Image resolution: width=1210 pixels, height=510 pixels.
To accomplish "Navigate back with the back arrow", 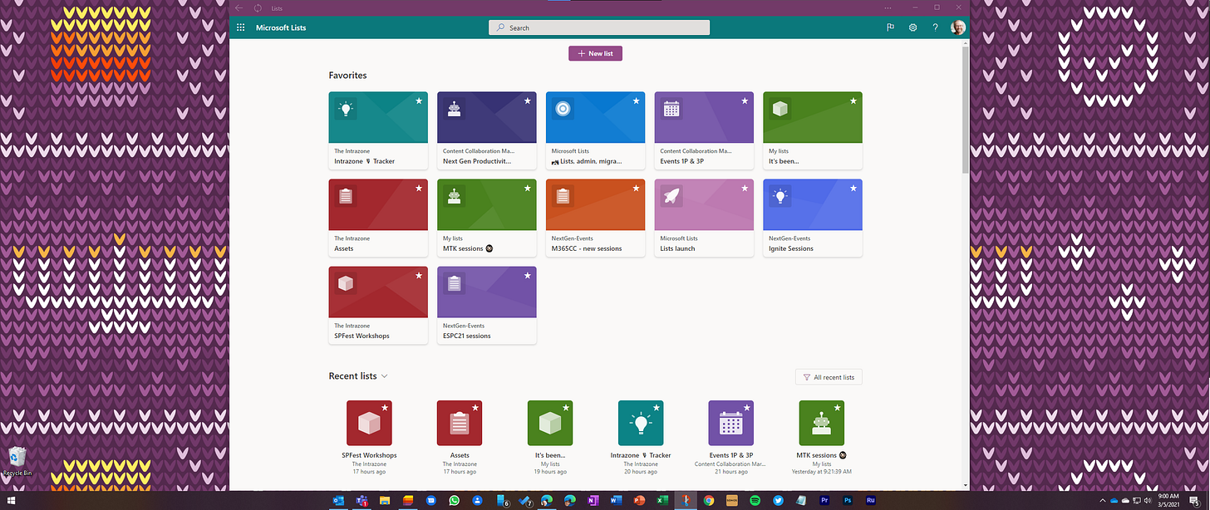I will click(x=239, y=7).
